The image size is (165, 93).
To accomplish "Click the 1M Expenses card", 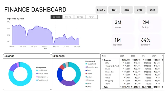I will click(x=123, y=41).
